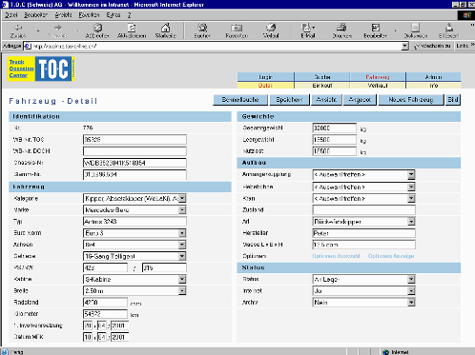The height and width of the screenshot is (355, 475).
Task: Expand the Internet Ja dropdown
Action: click(x=411, y=290)
